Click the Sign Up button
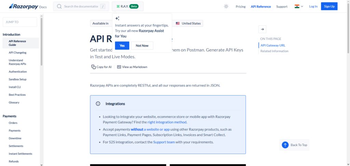 pos(329,6)
